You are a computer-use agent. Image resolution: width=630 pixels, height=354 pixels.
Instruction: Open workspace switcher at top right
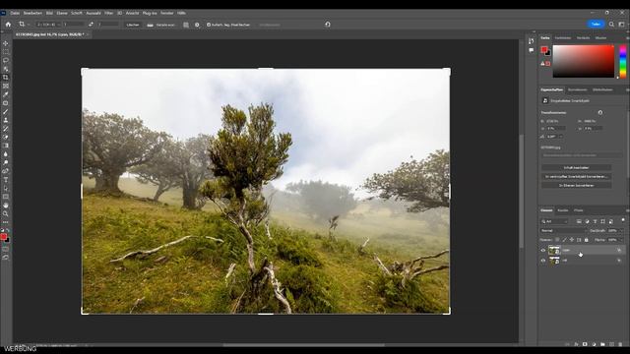(x=621, y=25)
